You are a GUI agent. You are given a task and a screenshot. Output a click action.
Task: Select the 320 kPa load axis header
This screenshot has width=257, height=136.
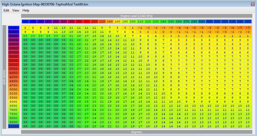click(225, 21)
